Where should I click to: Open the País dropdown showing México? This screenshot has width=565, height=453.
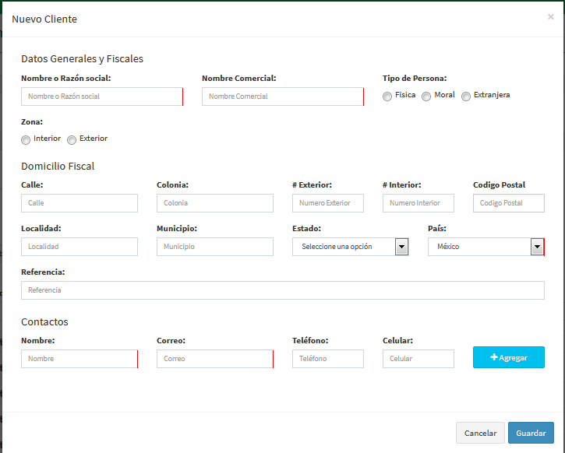point(486,247)
